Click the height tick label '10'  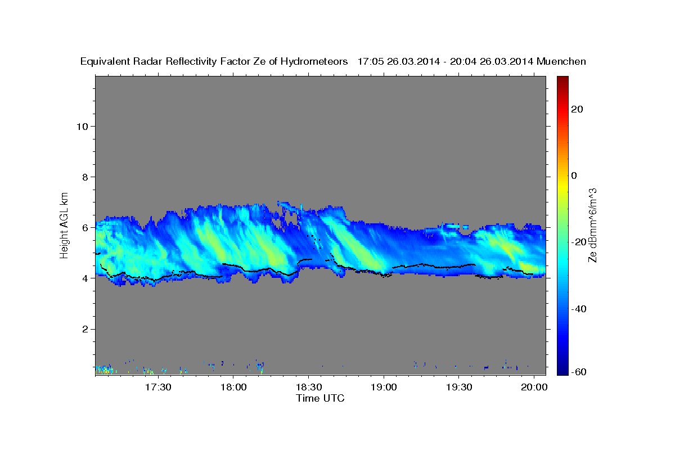pyautogui.click(x=82, y=126)
